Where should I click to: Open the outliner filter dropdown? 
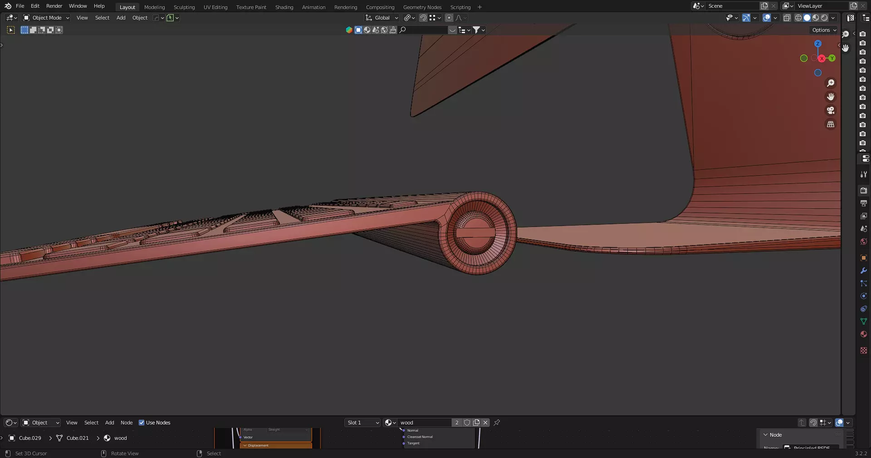[479, 30]
